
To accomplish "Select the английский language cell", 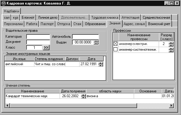I will pyautogui.click(x=19, y=64).
